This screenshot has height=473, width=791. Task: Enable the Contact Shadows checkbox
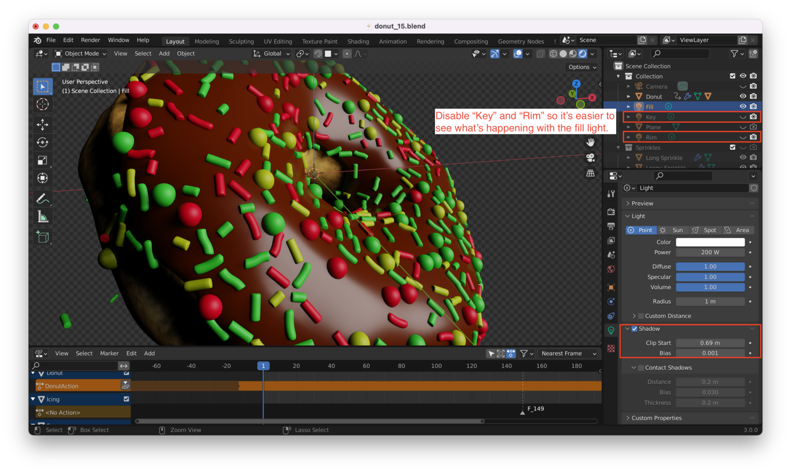641,368
